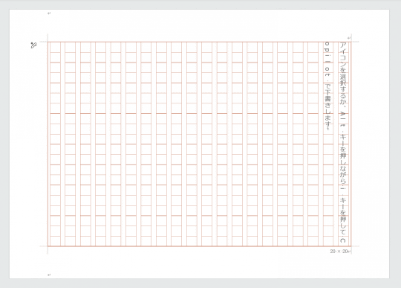Click the text column ending with で下書きします
This screenshot has width=401, height=288.
(x=327, y=86)
